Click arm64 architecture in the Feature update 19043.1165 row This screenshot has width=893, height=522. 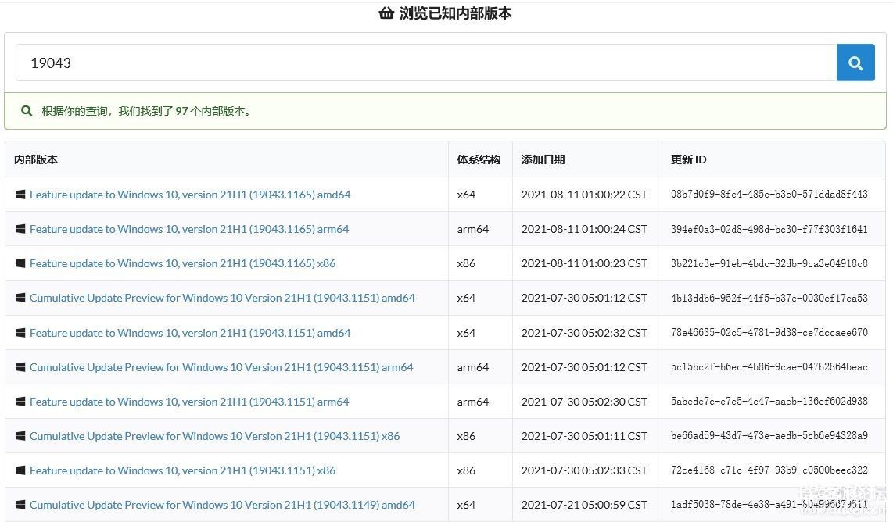[x=473, y=229]
